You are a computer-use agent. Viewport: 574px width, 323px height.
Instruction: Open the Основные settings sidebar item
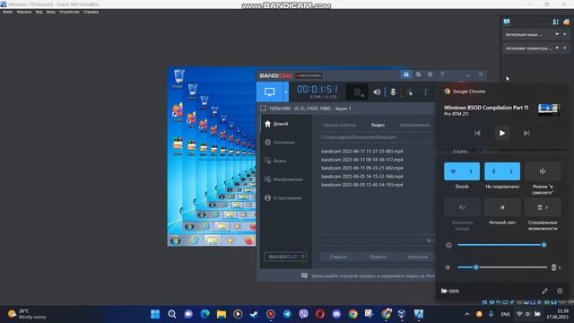284,142
